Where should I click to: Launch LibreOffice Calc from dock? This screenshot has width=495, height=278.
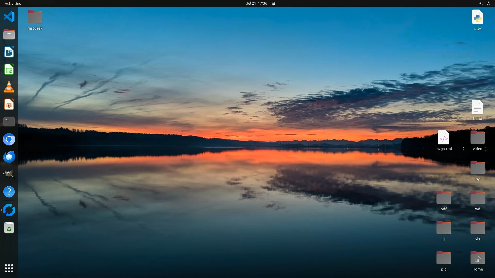tap(9, 69)
